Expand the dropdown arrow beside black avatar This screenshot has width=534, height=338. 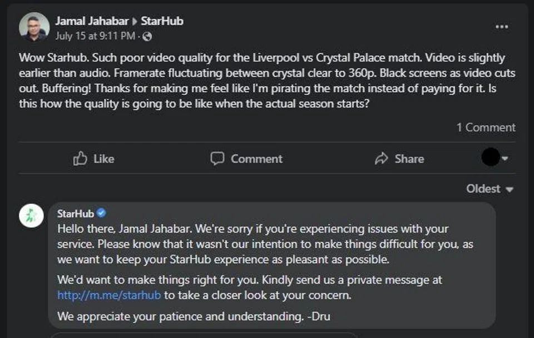505,159
